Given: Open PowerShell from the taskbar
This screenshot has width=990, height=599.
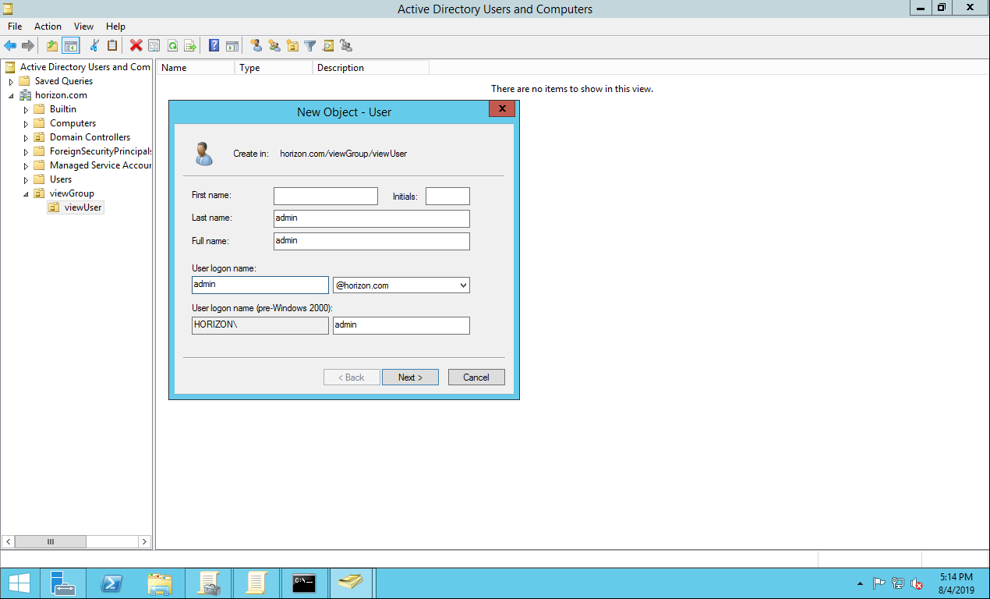Looking at the screenshot, I should point(111,583).
